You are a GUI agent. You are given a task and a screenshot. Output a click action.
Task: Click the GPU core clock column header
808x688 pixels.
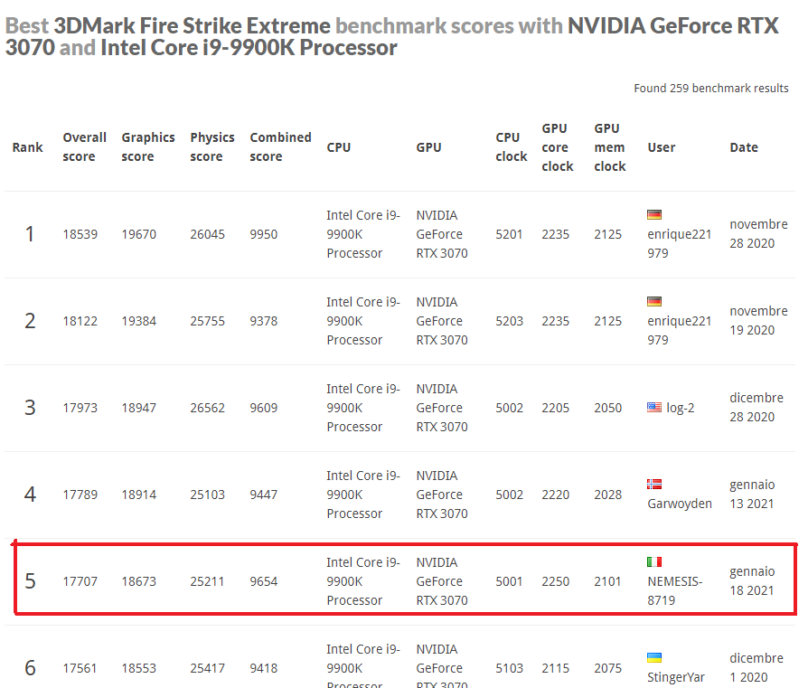(557, 147)
